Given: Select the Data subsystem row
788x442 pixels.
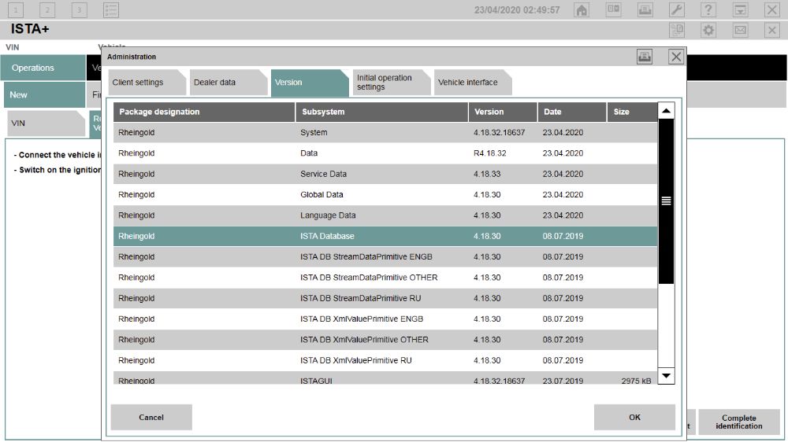Looking at the screenshot, I should pos(385,153).
